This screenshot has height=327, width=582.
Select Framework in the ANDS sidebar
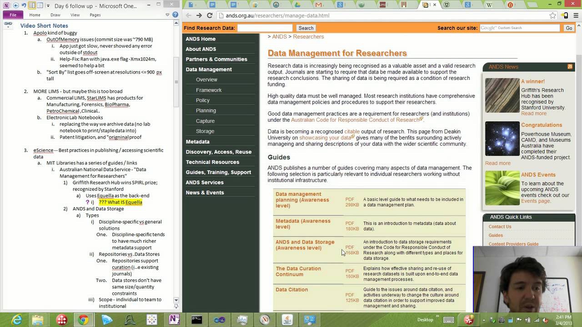tap(209, 90)
